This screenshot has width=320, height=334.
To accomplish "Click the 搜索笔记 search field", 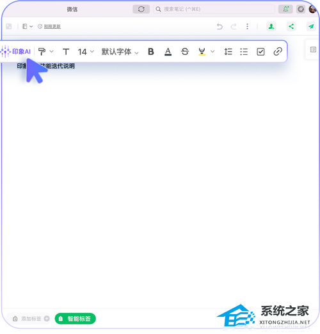I will click(214, 9).
